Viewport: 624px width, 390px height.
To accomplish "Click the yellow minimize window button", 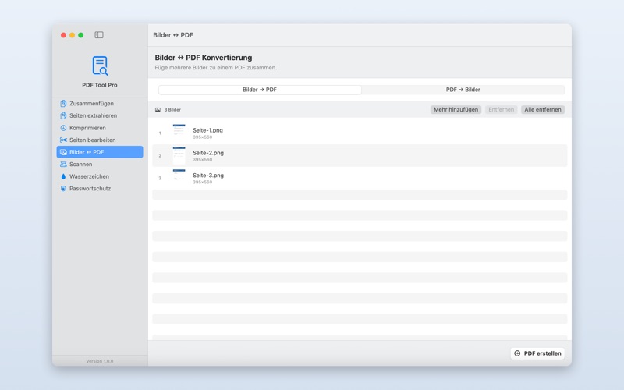I will click(x=72, y=35).
